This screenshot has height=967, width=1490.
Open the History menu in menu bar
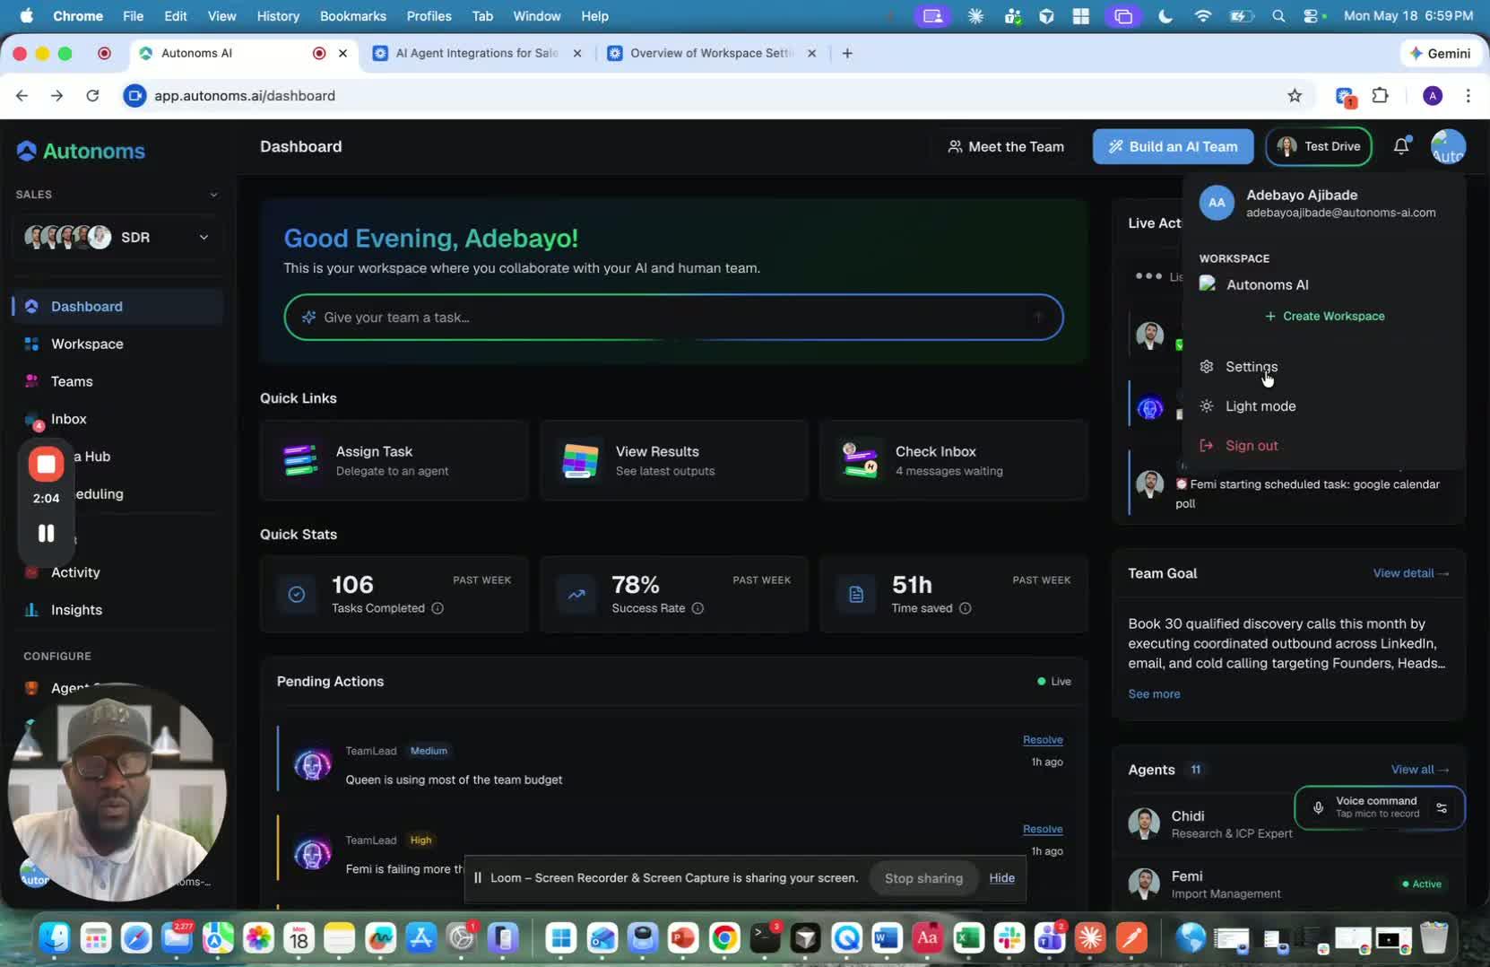coord(278,16)
